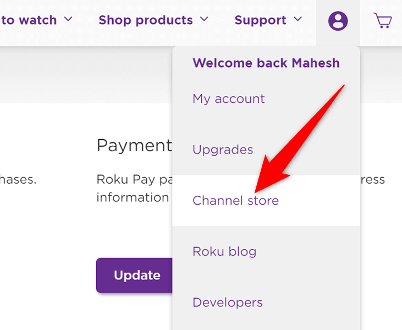Expand the Support dropdown chevron
Image resolution: width=402 pixels, height=330 pixels.
click(x=298, y=19)
